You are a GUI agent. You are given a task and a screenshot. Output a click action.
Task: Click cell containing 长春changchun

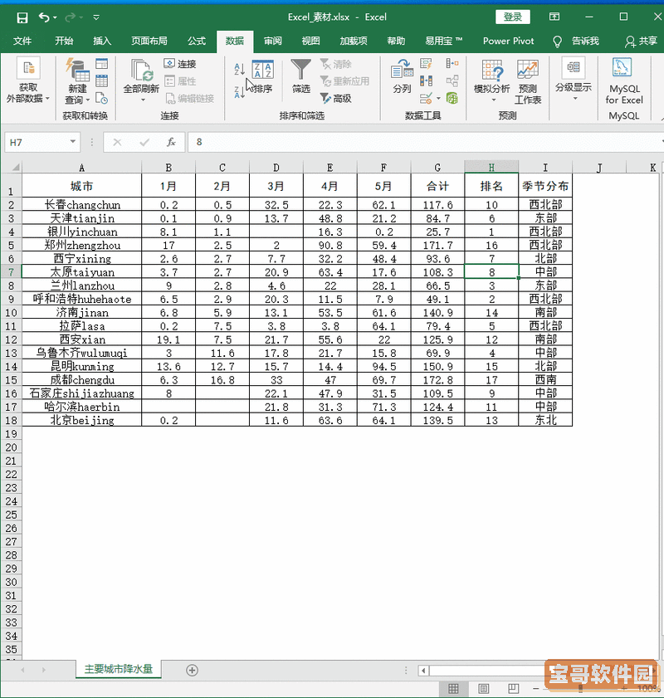coord(82,205)
